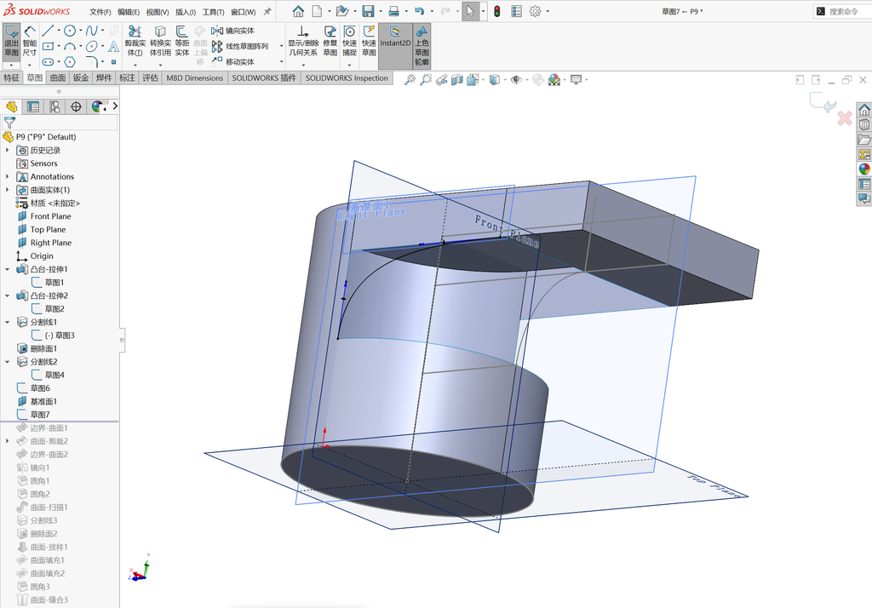Image resolution: width=872 pixels, height=608 pixels.
Task: Click the Zoom to Fit icon
Action: 410,80
